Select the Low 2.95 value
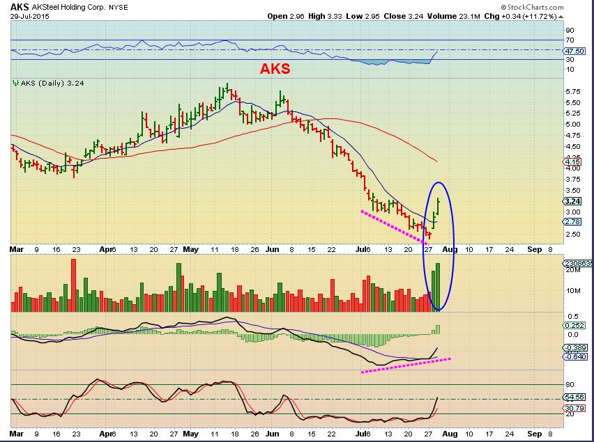594x442 pixels. (x=363, y=16)
